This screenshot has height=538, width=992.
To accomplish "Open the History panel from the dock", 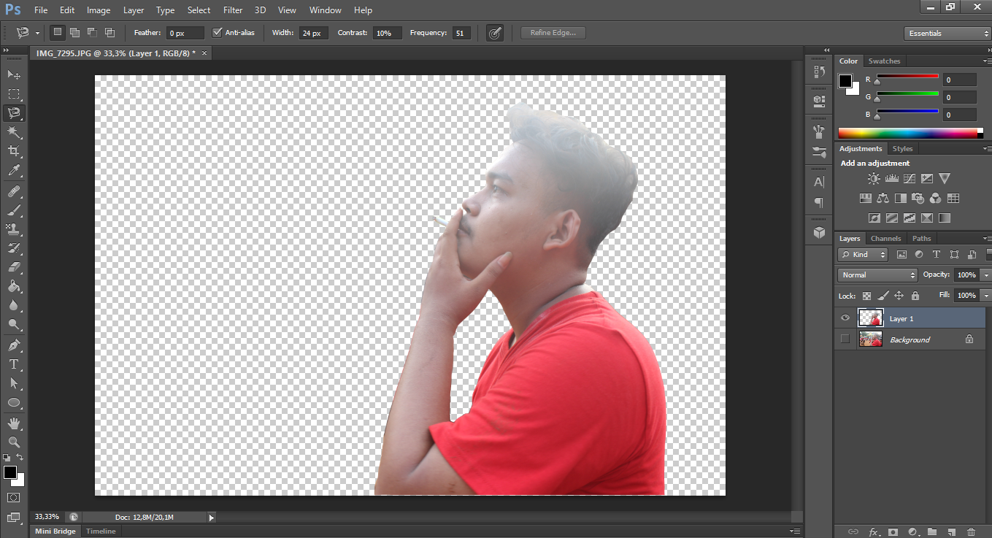I will coord(819,72).
